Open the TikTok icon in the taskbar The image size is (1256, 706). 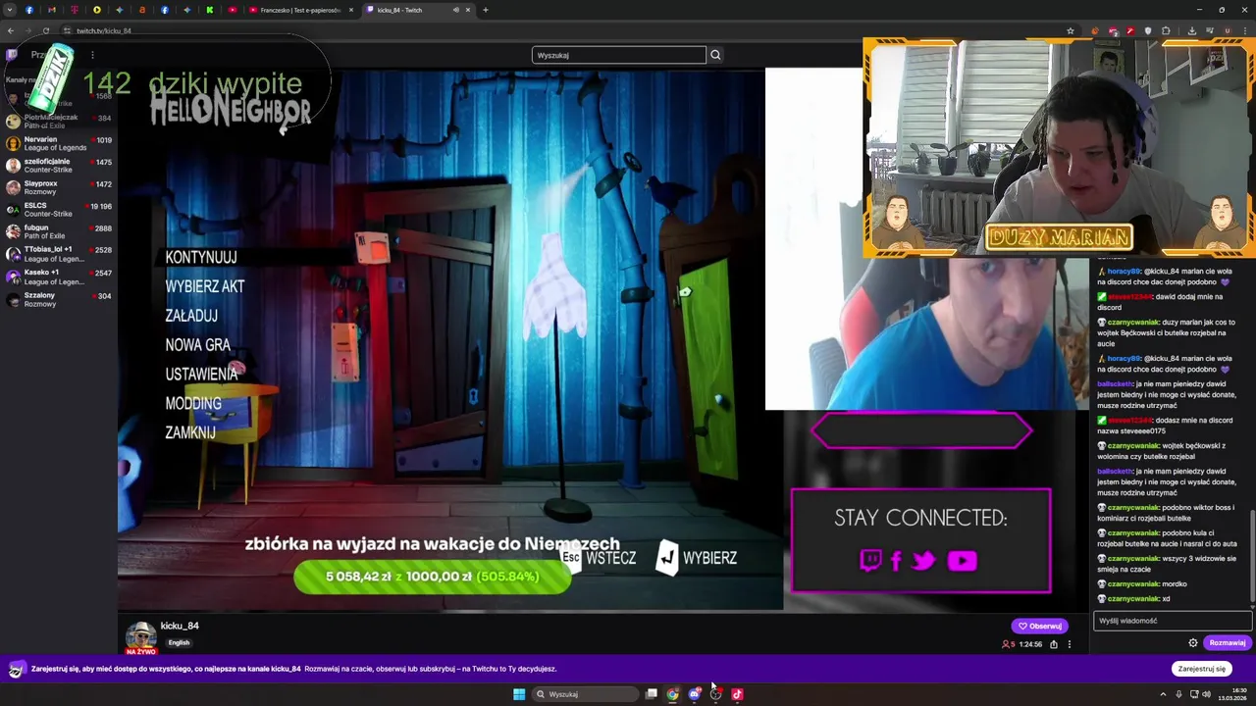[737, 694]
